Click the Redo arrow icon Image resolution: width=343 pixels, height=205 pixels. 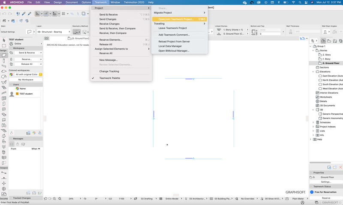click(x=10, y=14)
